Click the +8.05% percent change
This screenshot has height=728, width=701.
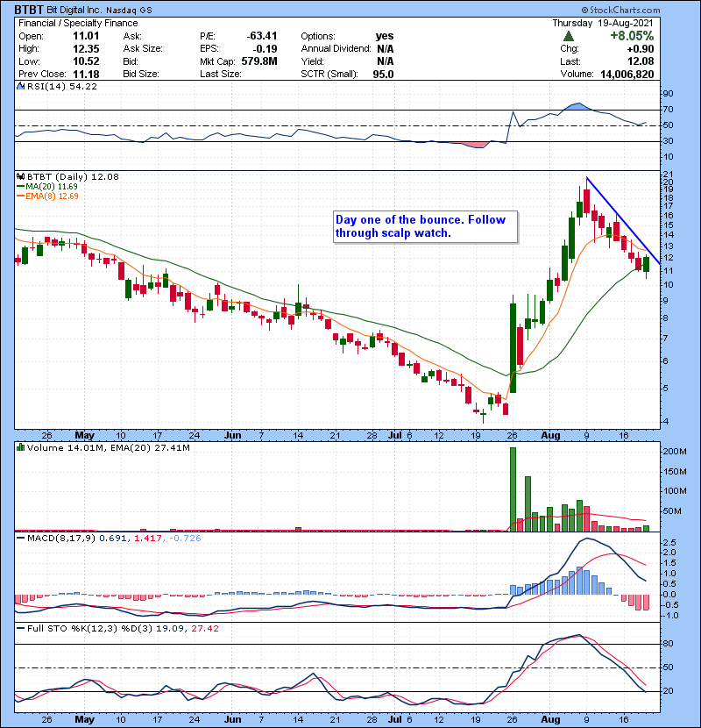632,36
